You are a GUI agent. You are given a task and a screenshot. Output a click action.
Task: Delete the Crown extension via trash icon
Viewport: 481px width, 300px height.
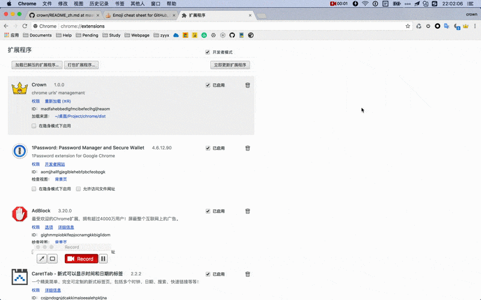coord(248,85)
